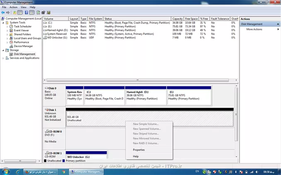The height and width of the screenshot is (175, 281).
Task: Click the Bluetooth tray icon
Action: point(236,172)
